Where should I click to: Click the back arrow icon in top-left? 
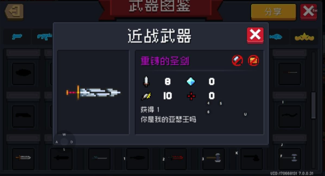[x=14, y=11]
